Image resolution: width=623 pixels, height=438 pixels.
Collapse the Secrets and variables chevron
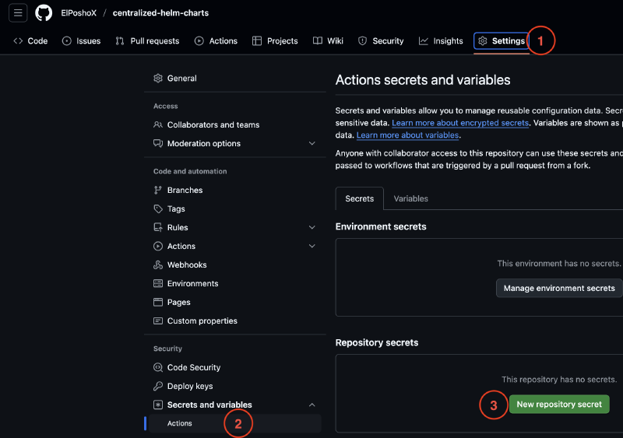(312, 405)
